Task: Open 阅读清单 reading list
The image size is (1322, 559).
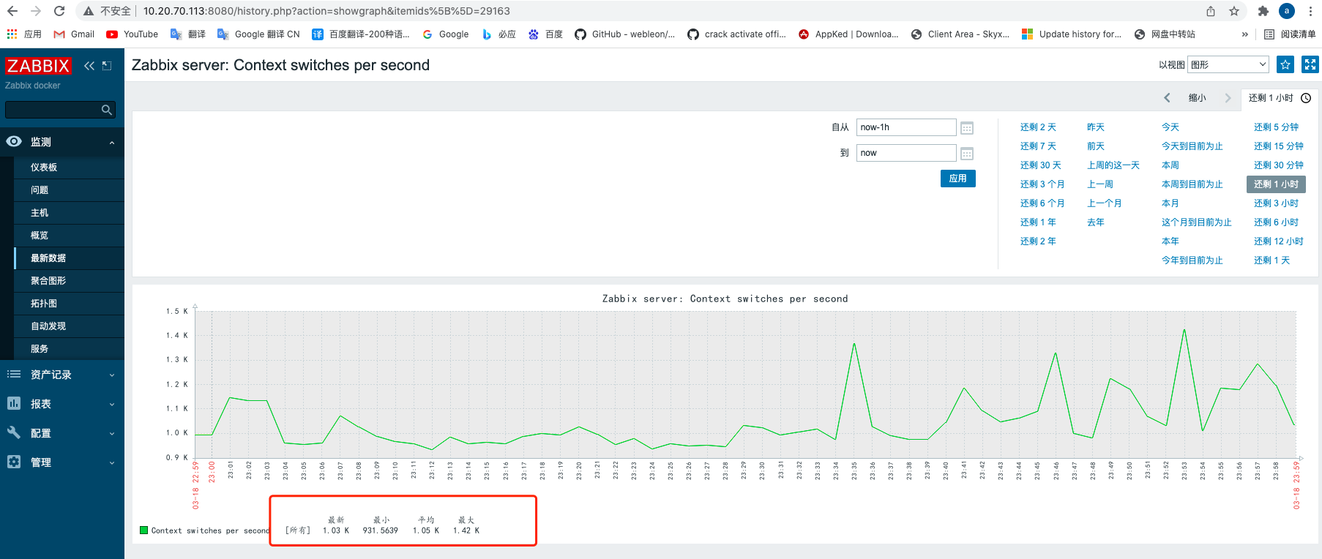Action: tap(1290, 34)
